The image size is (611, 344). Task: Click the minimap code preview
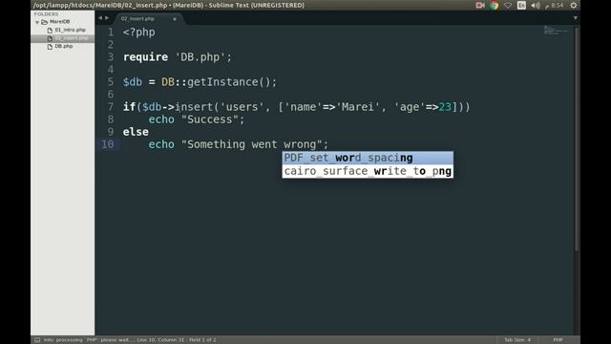[x=557, y=31]
